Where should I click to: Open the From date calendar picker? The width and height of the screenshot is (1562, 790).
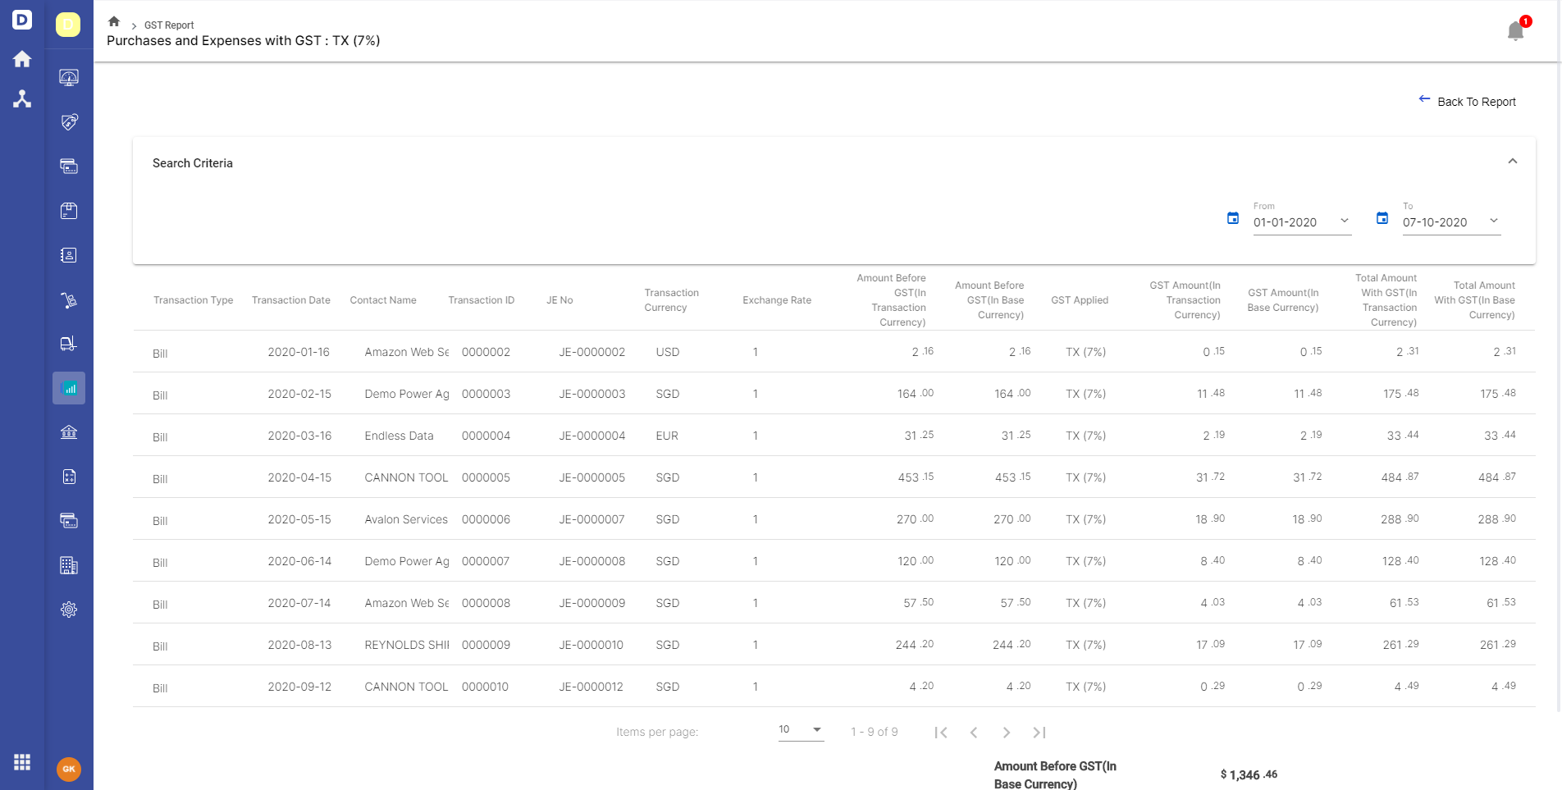[1232, 218]
